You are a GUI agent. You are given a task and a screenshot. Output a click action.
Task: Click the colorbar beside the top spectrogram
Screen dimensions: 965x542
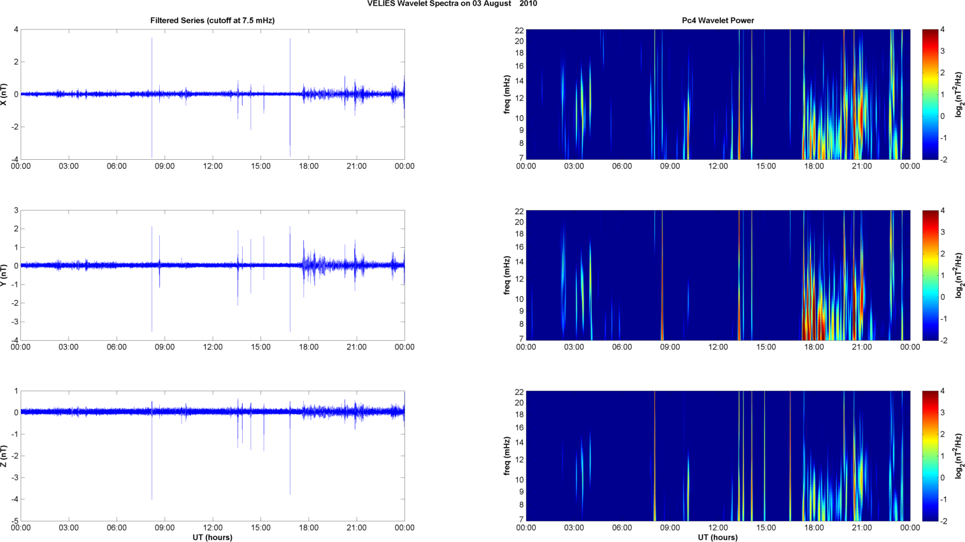930,94
